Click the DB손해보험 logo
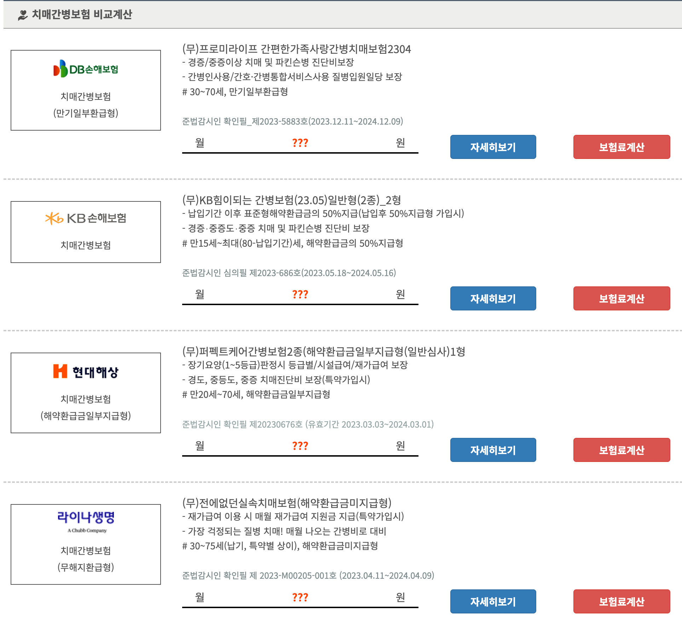Screen dimensions: 682x623 (x=86, y=69)
